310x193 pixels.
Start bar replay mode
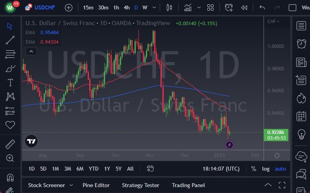click(x=244, y=8)
